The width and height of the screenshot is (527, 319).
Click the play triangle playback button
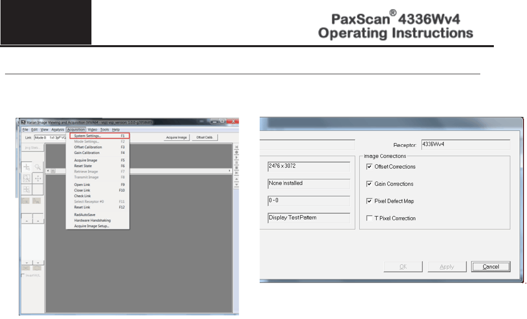237,157
